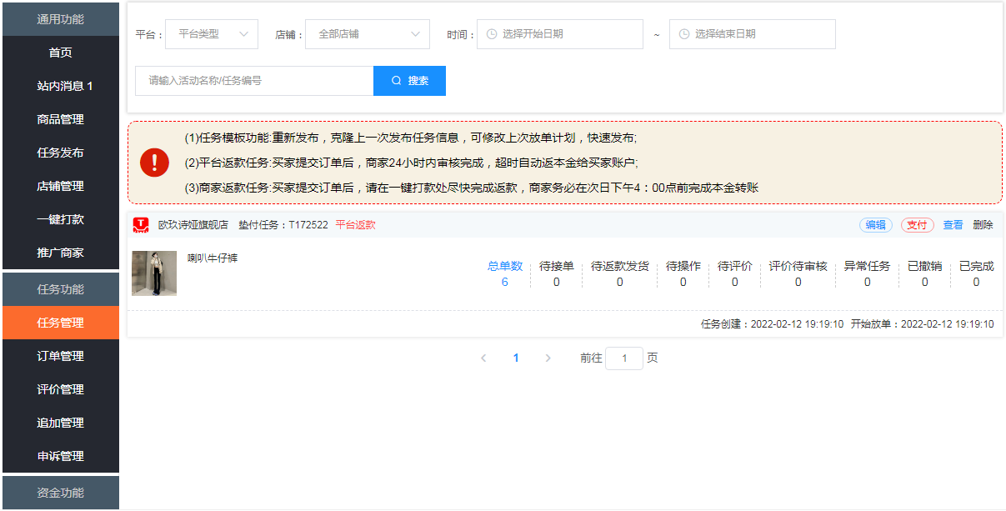
Task: Click the next page arrow icon
Action: click(548, 358)
